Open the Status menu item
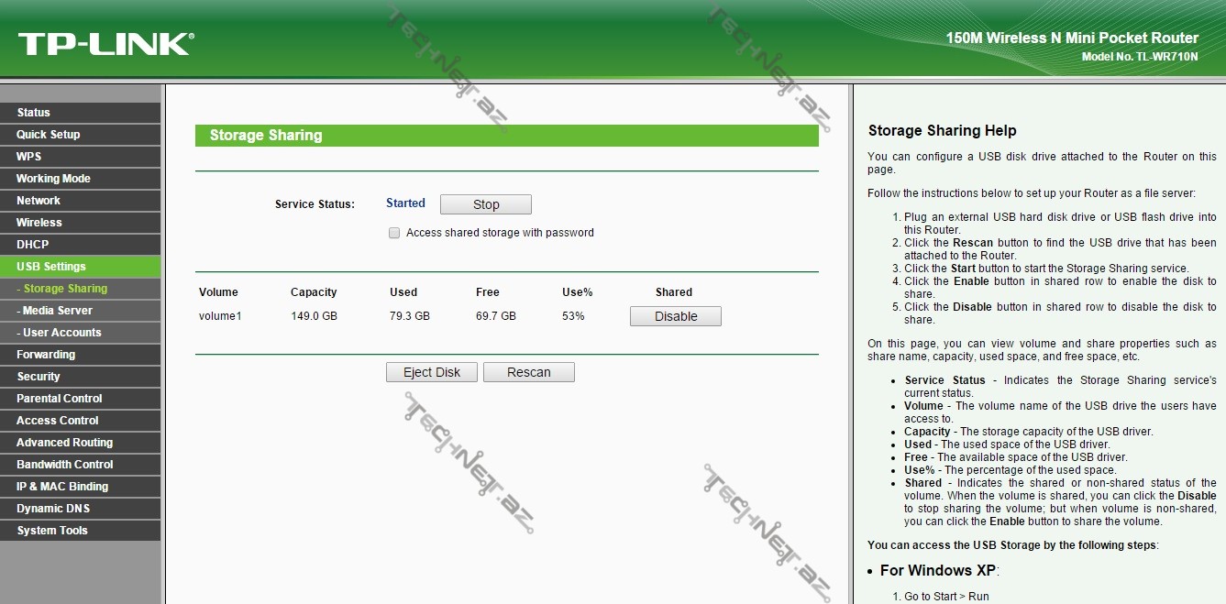The height and width of the screenshot is (604, 1226). pyautogui.click(x=34, y=113)
